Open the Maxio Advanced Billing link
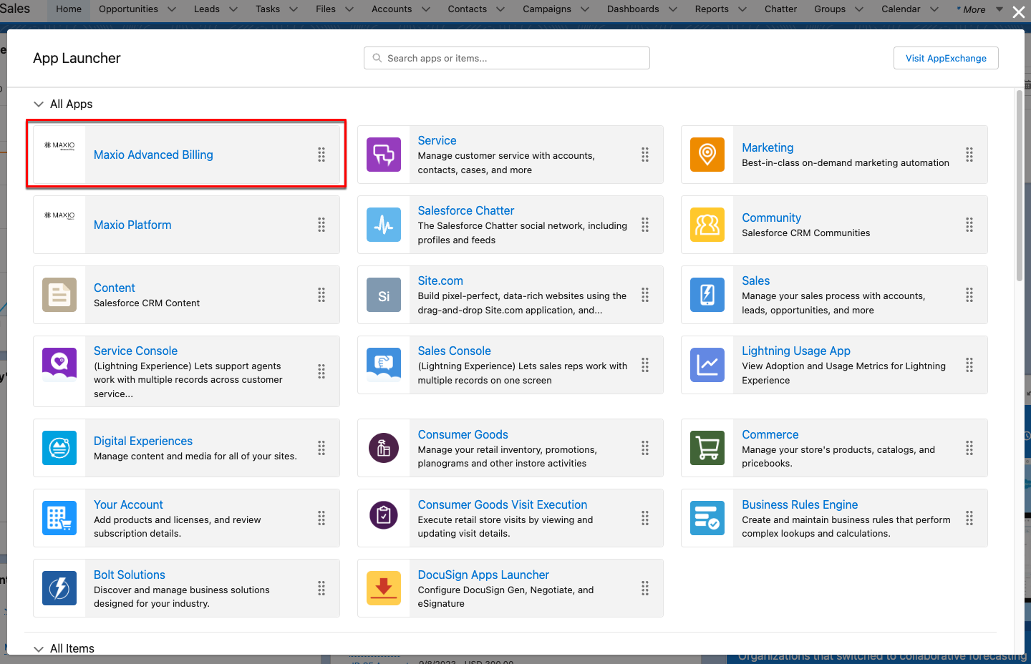 pyautogui.click(x=153, y=155)
